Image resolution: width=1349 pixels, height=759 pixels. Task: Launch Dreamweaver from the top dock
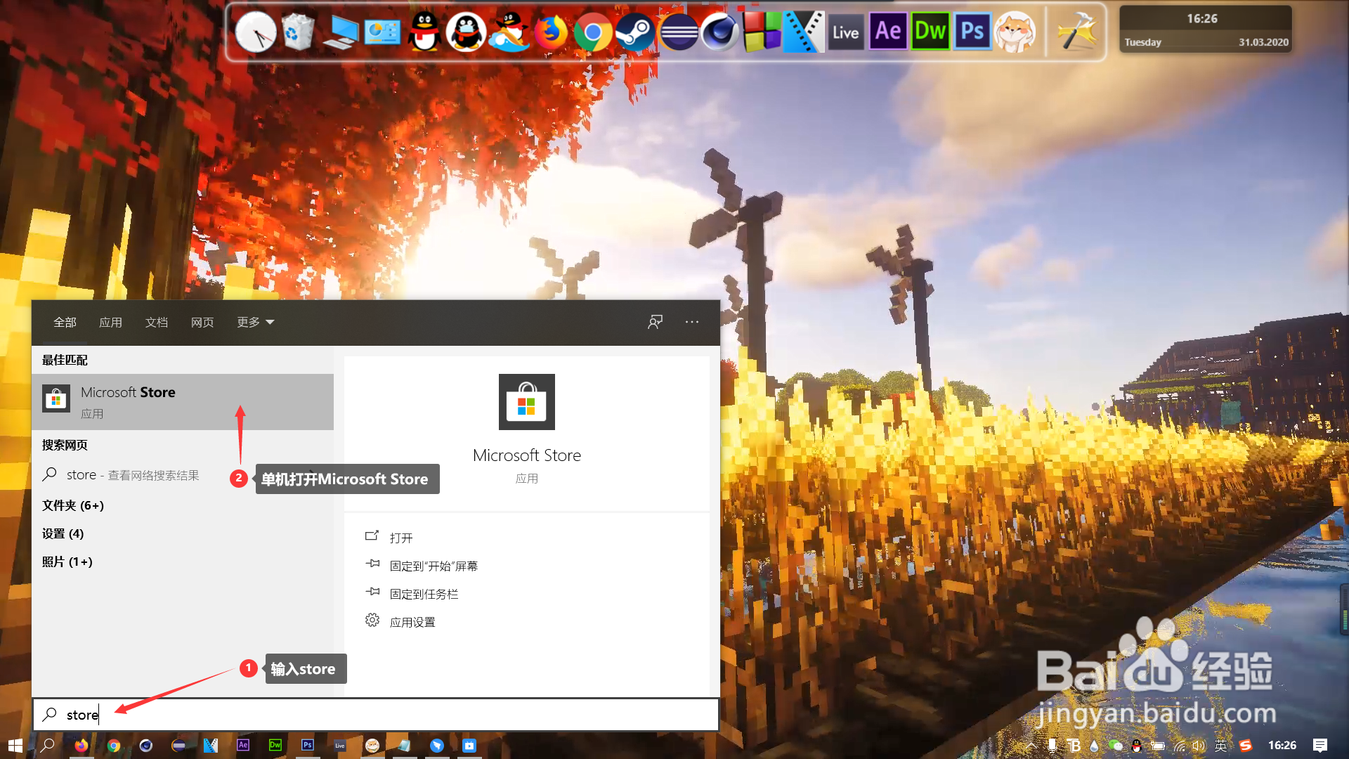(930, 32)
